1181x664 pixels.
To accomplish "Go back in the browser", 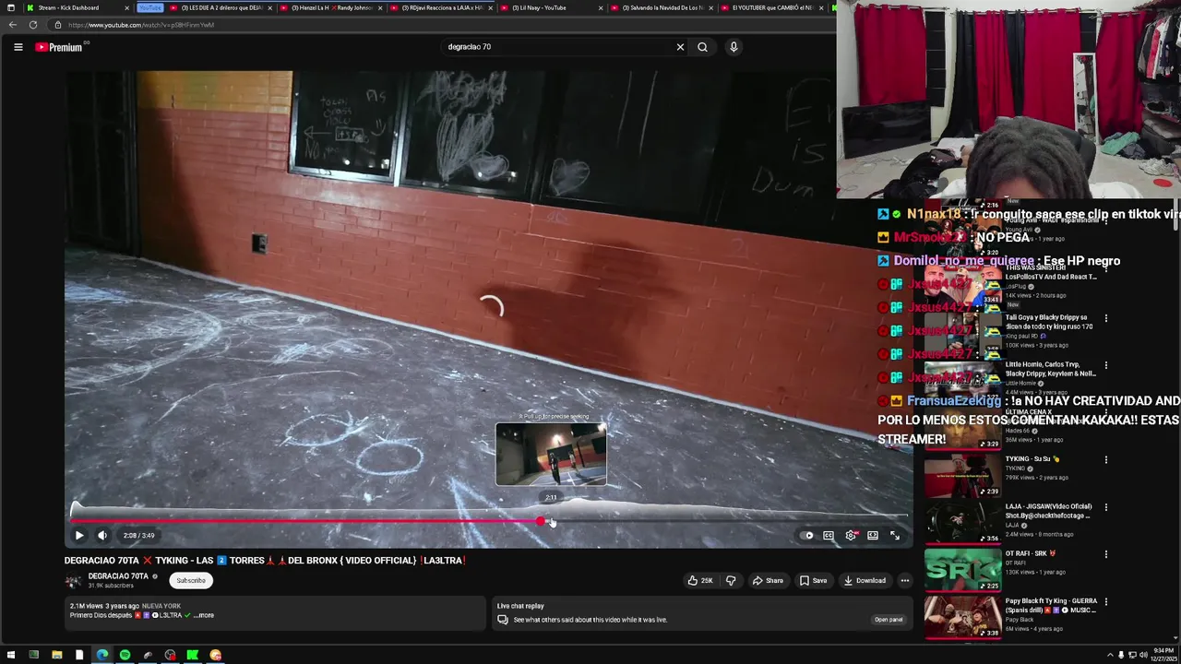I will coord(13,25).
